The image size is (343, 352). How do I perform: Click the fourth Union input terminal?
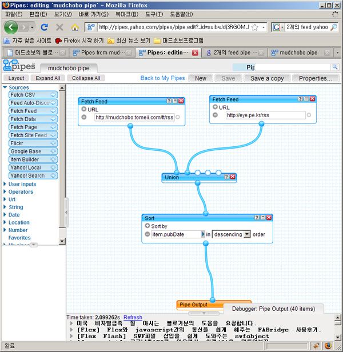tap(208, 173)
